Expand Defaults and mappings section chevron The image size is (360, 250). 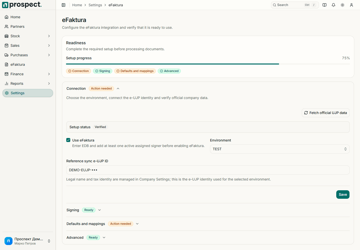pyautogui.click(x=137, y=224)
